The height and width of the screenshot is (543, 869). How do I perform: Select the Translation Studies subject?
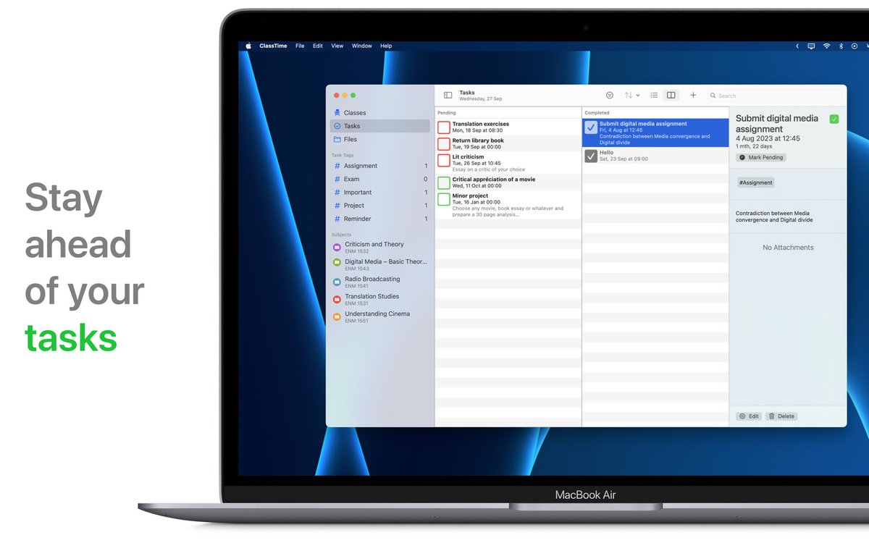pyautogui.click(x=379, y=300)
